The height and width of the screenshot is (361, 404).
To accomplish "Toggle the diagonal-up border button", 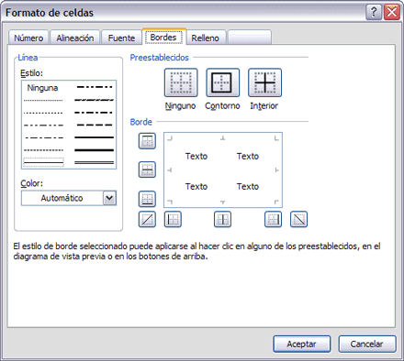I will click(x=147, y=219).
